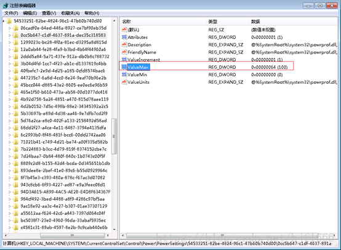Screen dimensions: 341x250
Task: Click the DWORD icon of Attributes value
Action: click(x=124, y=37)
